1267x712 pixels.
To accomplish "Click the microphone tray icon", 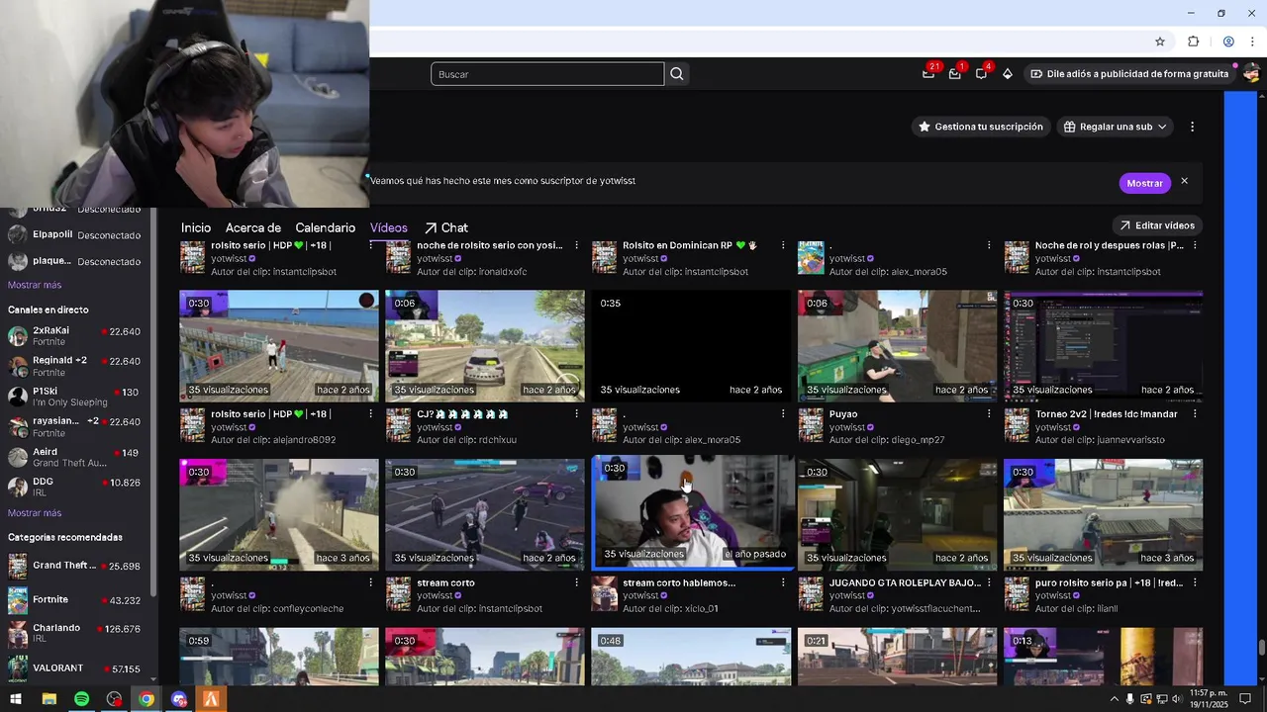I will point(1130,699).
